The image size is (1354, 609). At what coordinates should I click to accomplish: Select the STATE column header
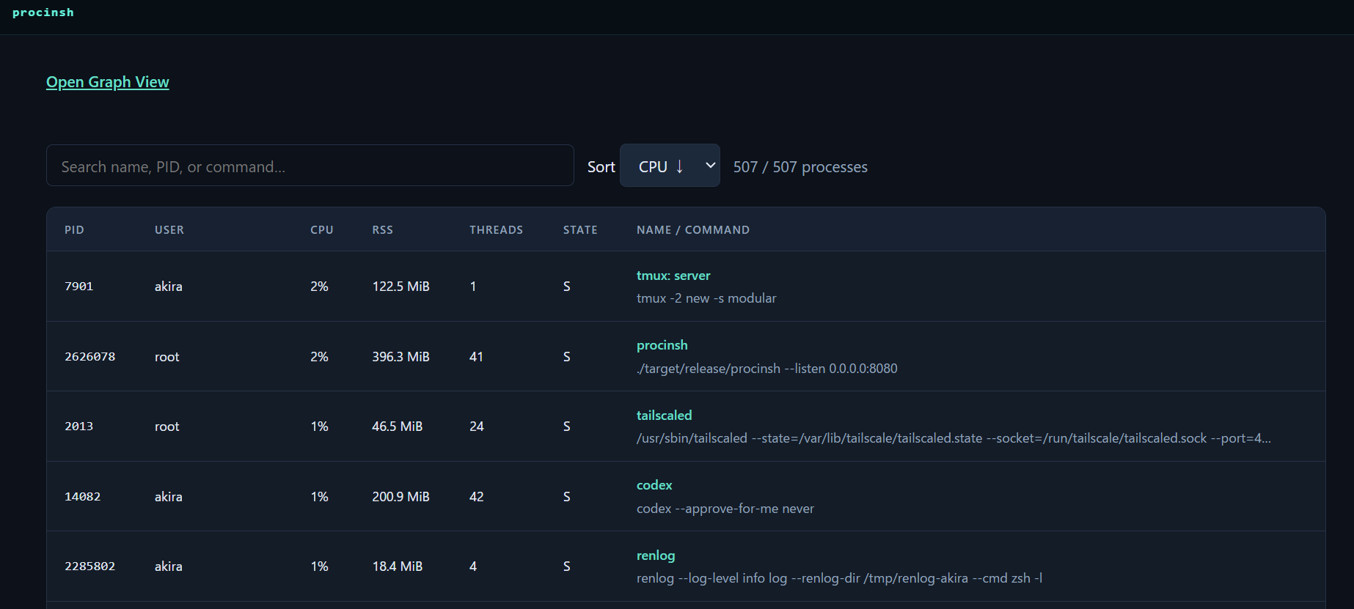pos(580,230)
